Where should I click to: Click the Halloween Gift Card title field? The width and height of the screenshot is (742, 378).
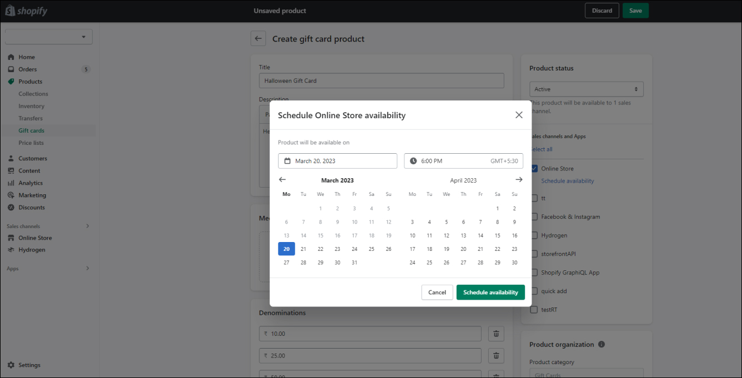coord(382,80)
